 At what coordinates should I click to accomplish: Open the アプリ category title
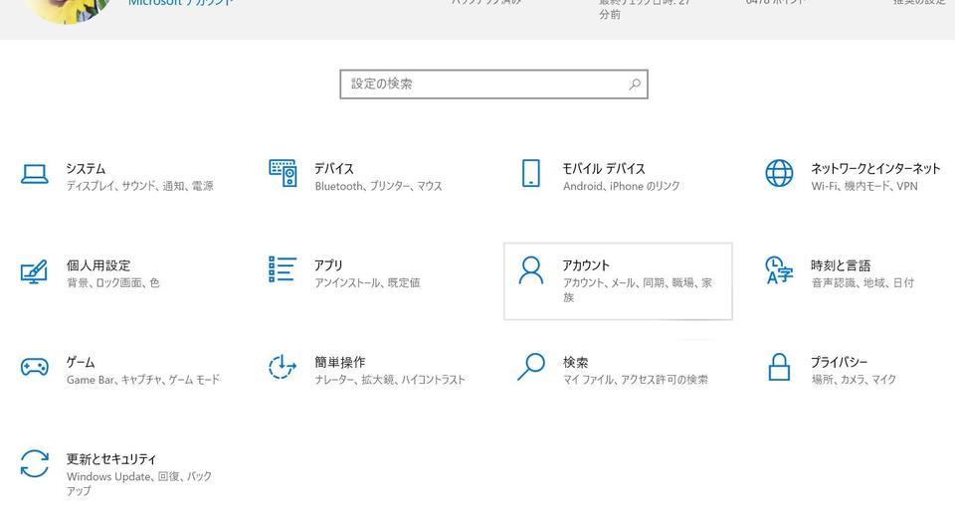[328, 265]
